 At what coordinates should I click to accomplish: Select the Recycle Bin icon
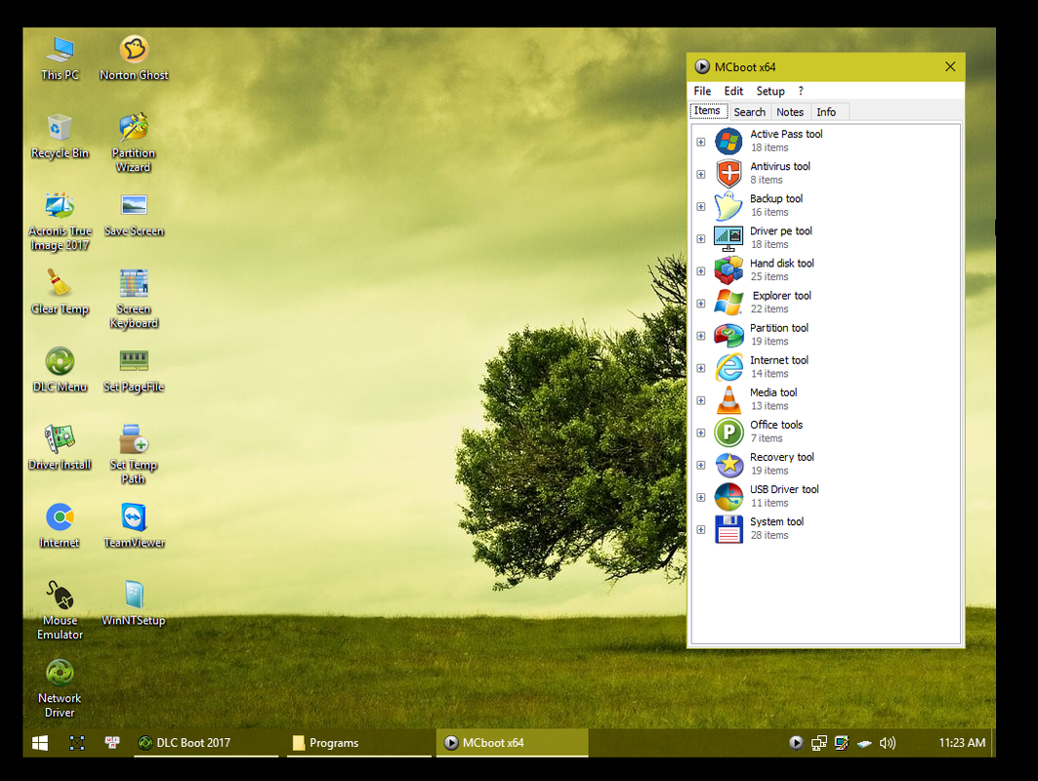(60, 137)
